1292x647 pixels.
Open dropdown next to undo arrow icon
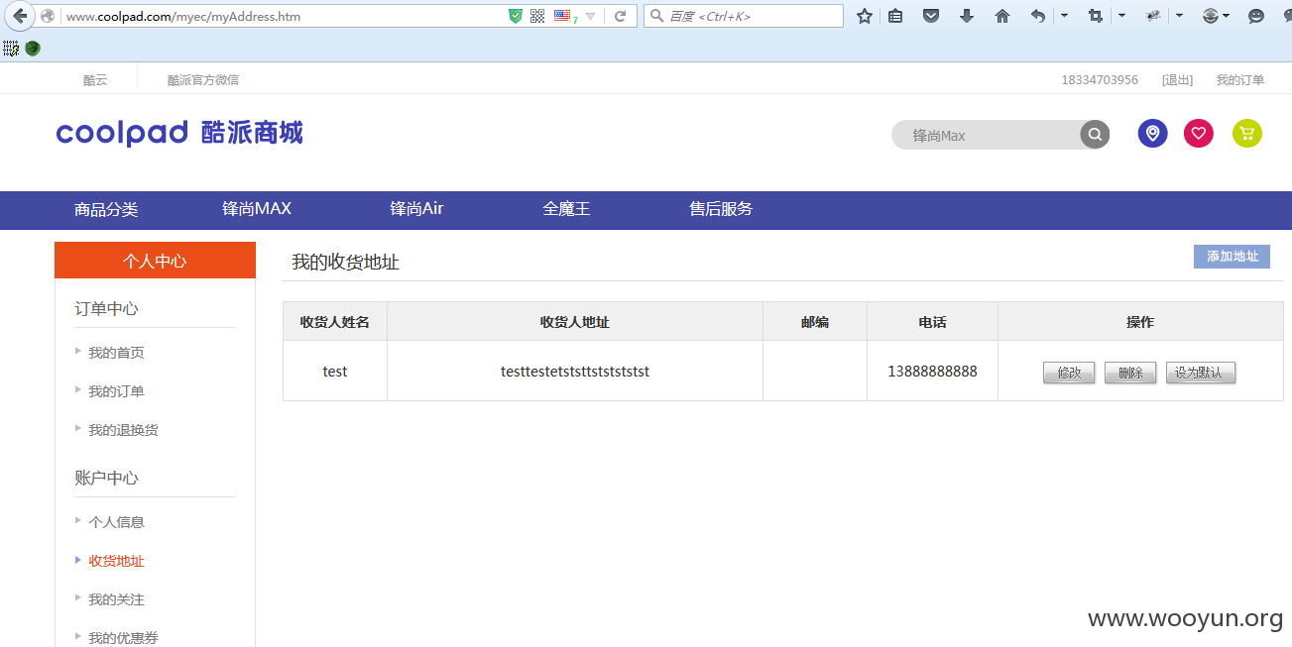pos(1064,16)
